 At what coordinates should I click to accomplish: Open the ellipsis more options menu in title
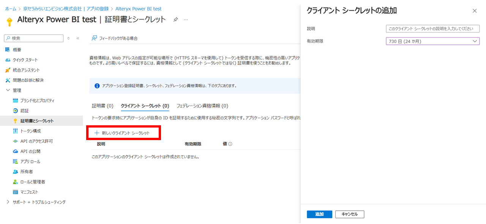tap(186, 20)
